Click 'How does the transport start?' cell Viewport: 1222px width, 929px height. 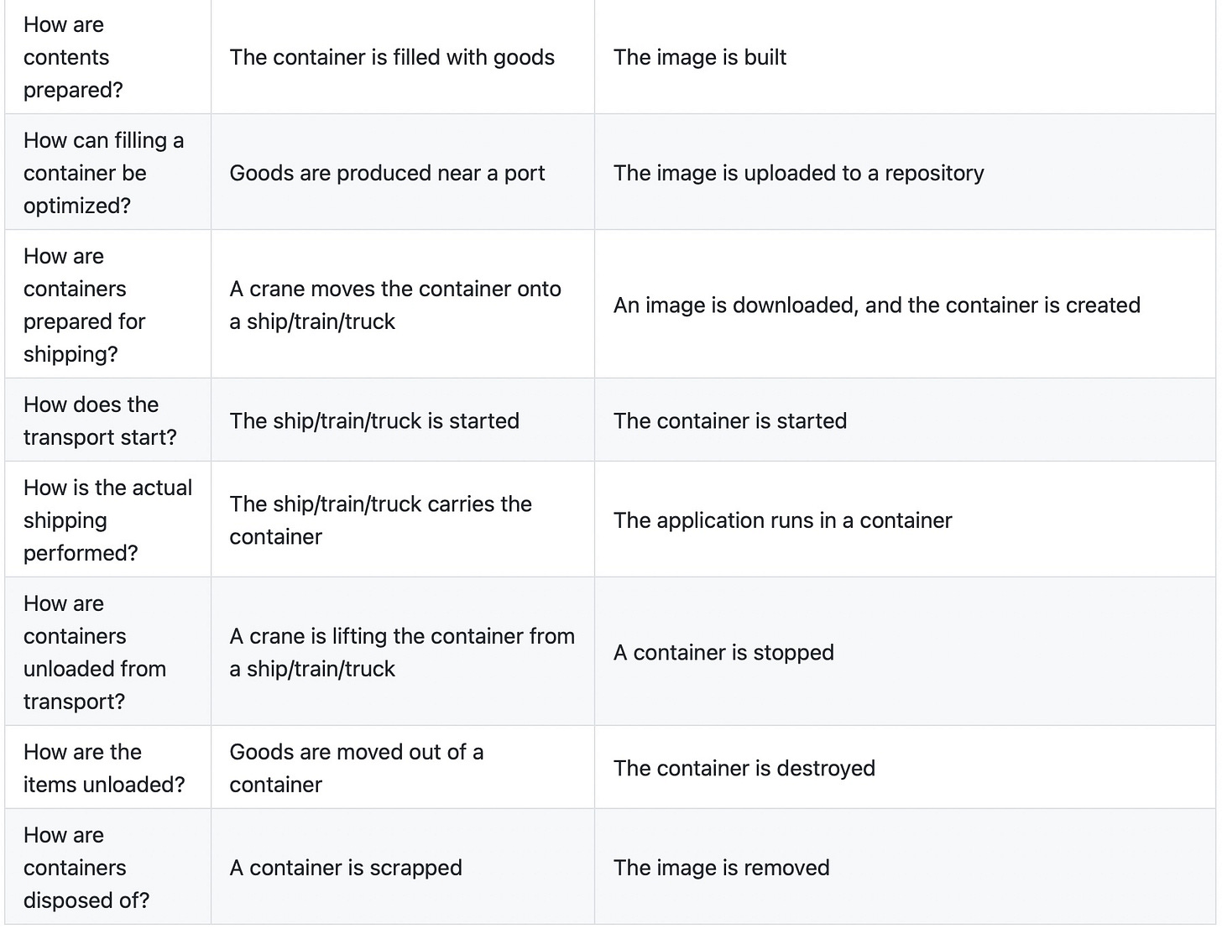point(107,420)
